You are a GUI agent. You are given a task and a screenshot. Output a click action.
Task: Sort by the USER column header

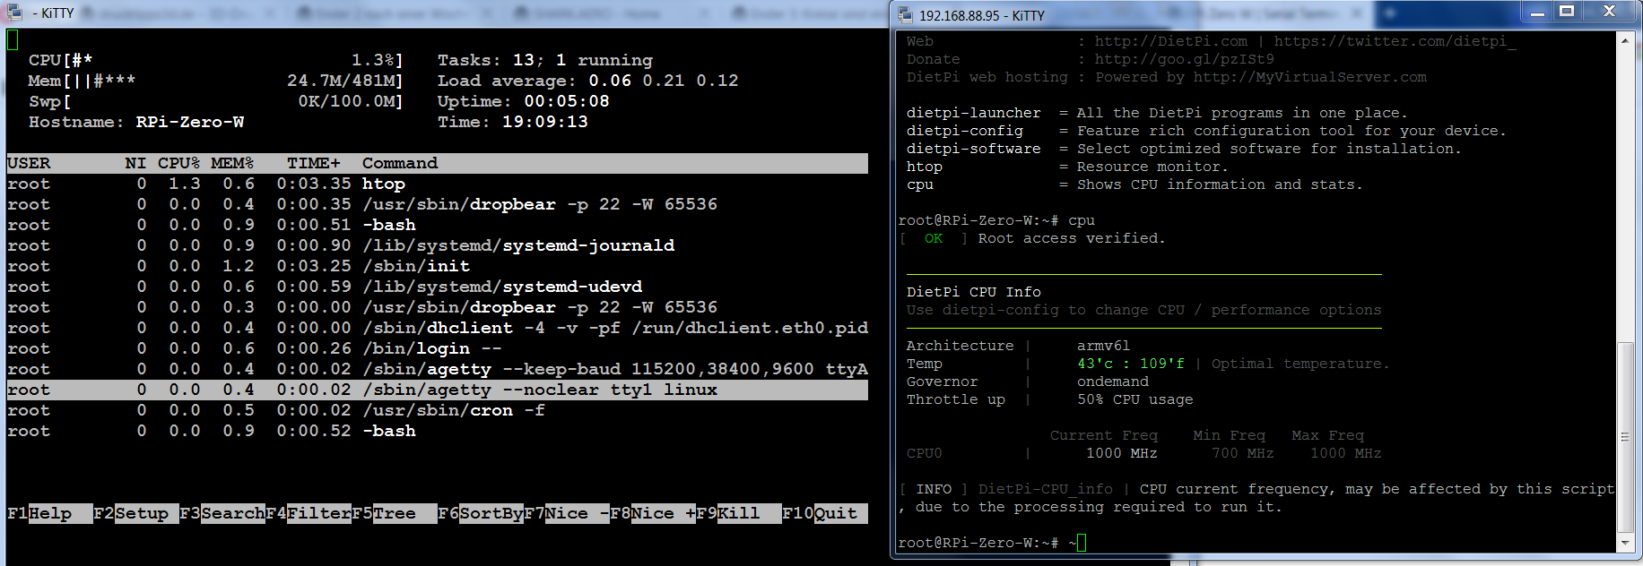(29, 163)
